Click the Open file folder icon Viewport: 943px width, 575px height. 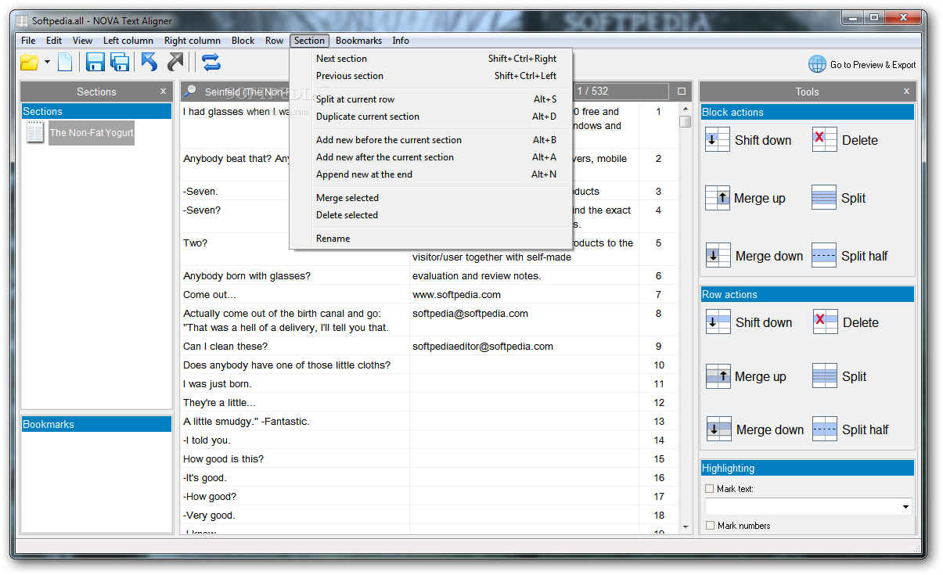[x=29, y=63]
